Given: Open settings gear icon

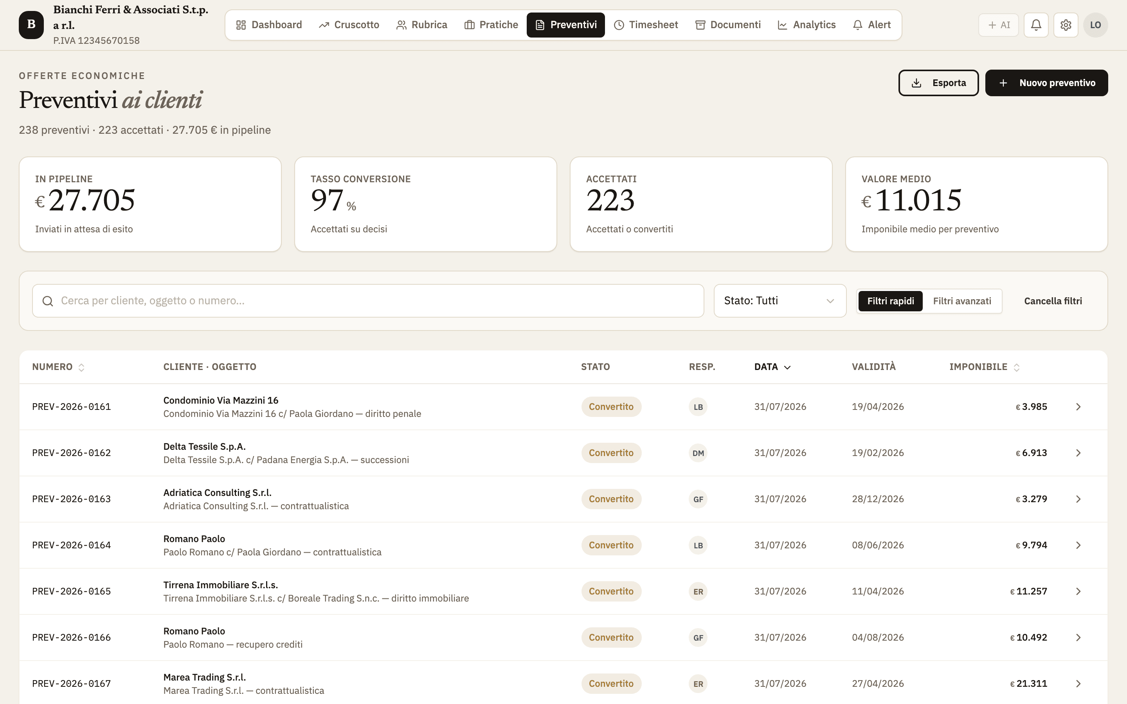Looking at the screenshot, I should (1066, 25).
